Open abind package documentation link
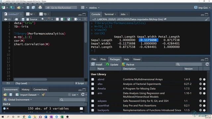This screenshot has height=119, width=212. click(x=101, y=79)
